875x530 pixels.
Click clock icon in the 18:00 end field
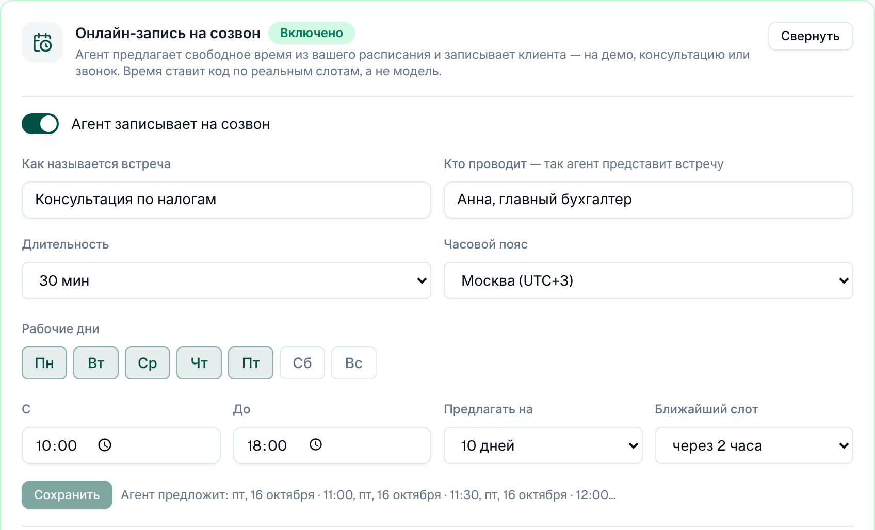point(316,444)
